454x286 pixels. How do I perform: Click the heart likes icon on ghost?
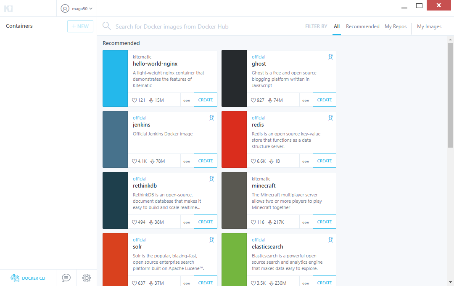point(253,100)
